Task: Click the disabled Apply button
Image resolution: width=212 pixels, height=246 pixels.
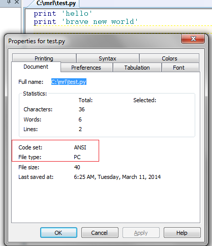Action: click(141, 233)
